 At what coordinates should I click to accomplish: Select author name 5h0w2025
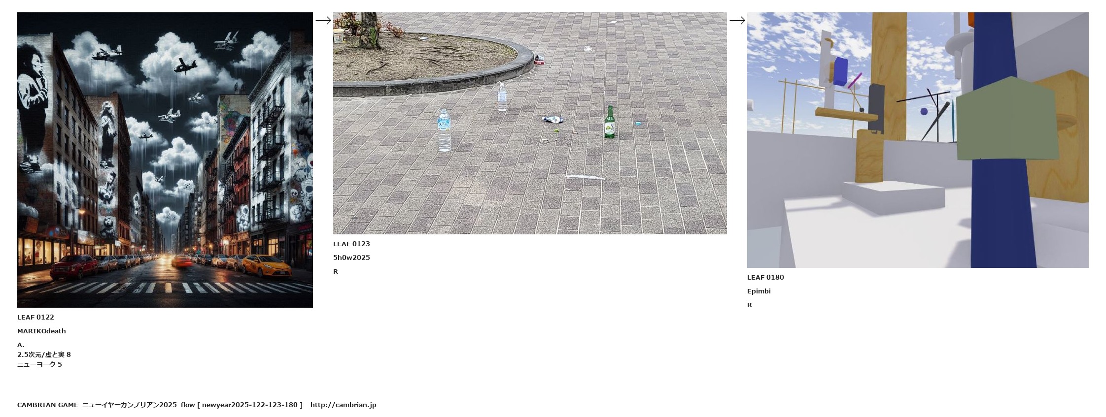coord(351,258)
